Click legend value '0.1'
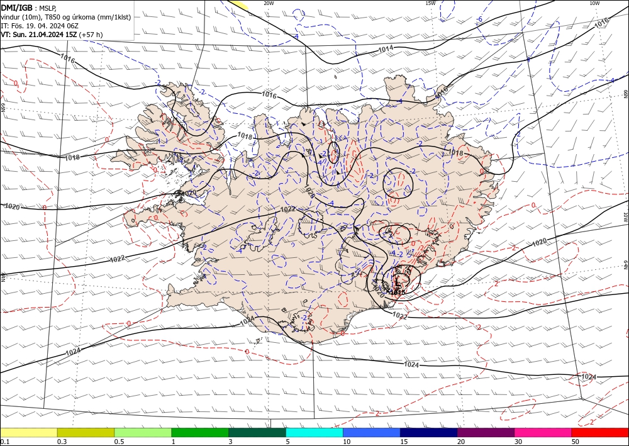This screenshot has height=446, width=629. click(x=5, y=442)
